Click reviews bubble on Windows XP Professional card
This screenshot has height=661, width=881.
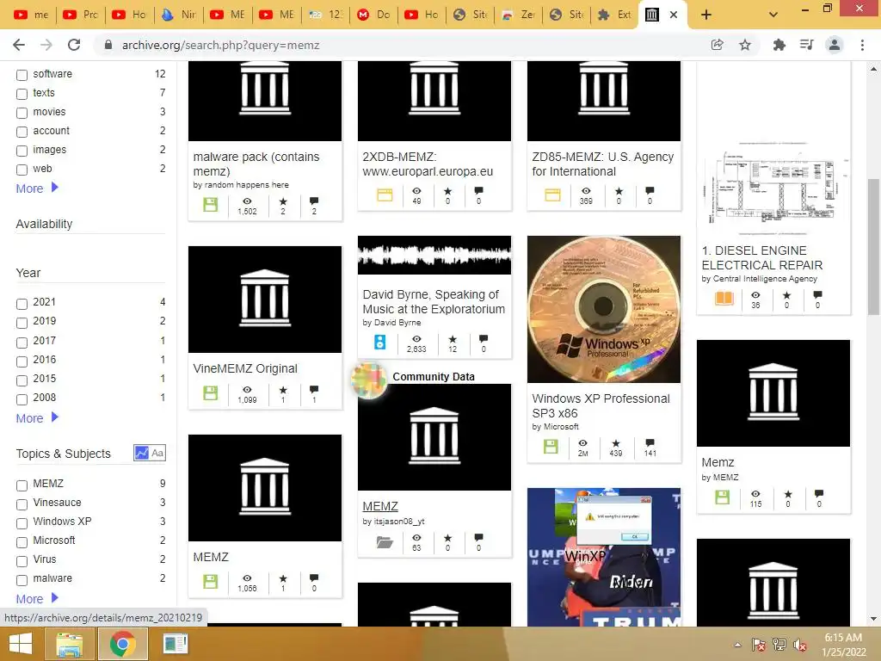point(650,443)
